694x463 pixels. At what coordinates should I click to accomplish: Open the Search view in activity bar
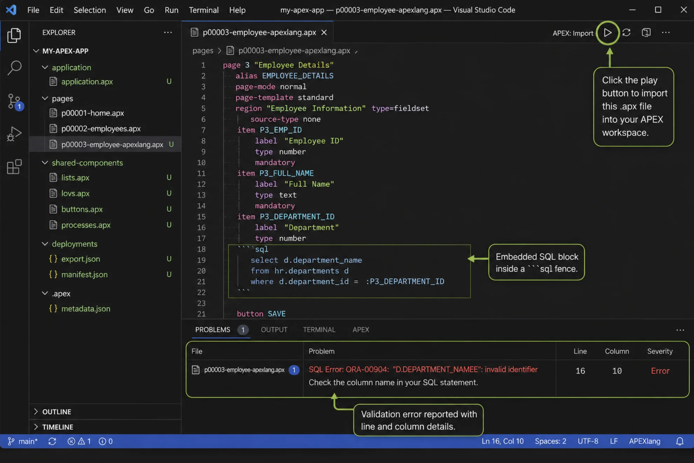(x=14, y=67)
